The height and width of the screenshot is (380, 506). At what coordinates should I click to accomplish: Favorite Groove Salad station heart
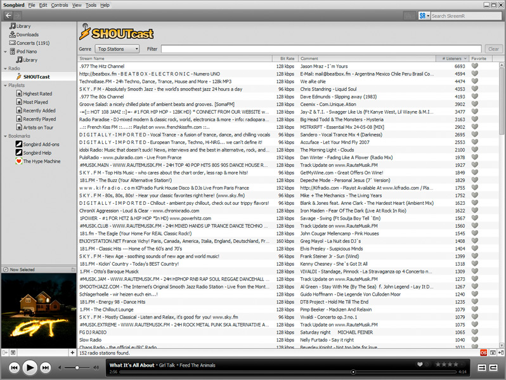click(x=474, y=104)
